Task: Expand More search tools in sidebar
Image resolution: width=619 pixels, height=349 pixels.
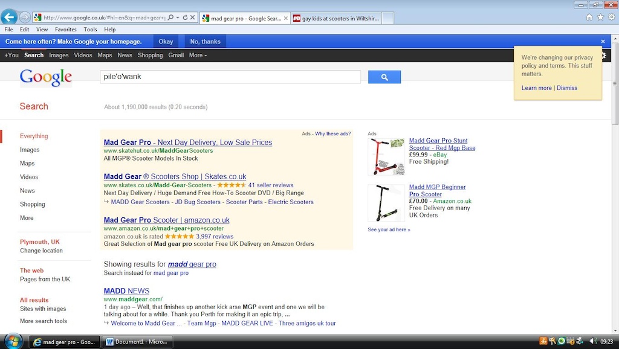Action: (x=44, y=321)
